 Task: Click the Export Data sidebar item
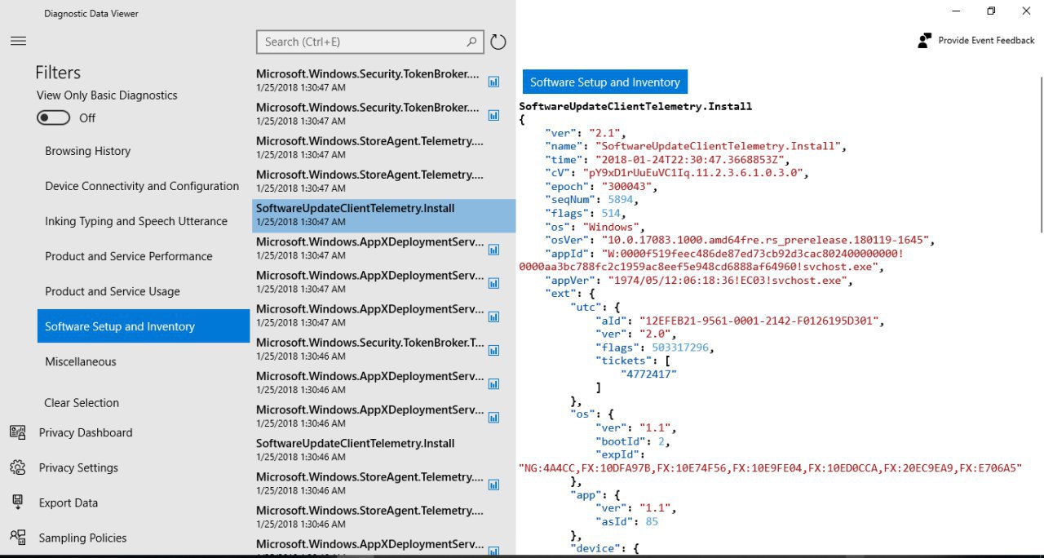69,503
